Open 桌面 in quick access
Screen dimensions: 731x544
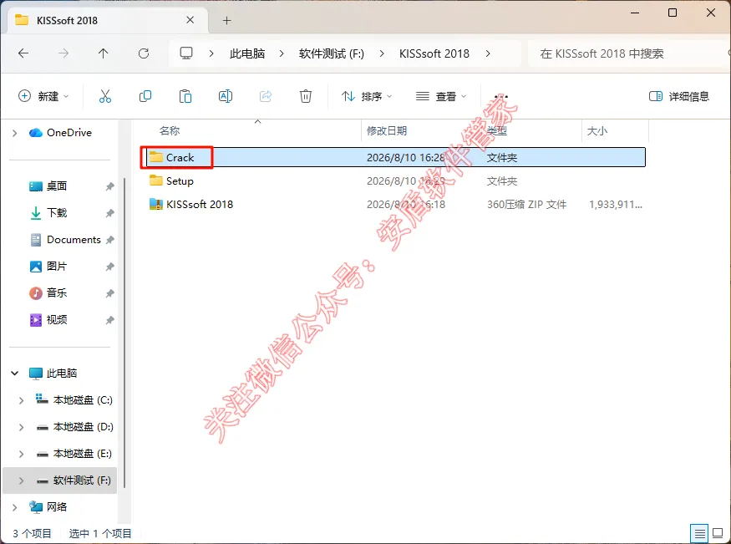pyautogui.click(x=57, y=186)
